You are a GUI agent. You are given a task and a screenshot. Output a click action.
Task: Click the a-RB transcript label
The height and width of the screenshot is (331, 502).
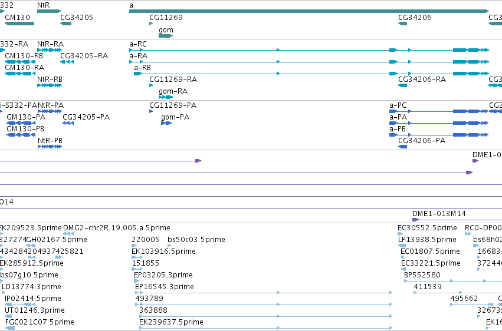coord(143,67)
